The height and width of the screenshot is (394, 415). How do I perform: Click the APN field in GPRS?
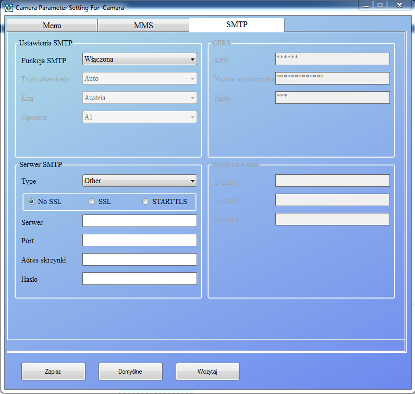tap(332, 59)
